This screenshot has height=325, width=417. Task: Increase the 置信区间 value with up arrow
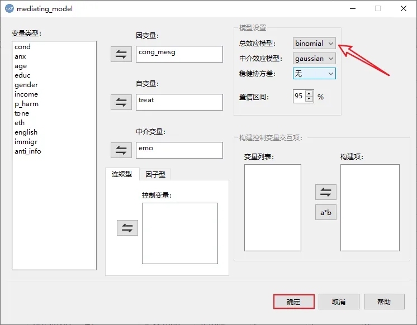(x=310, y=93)
